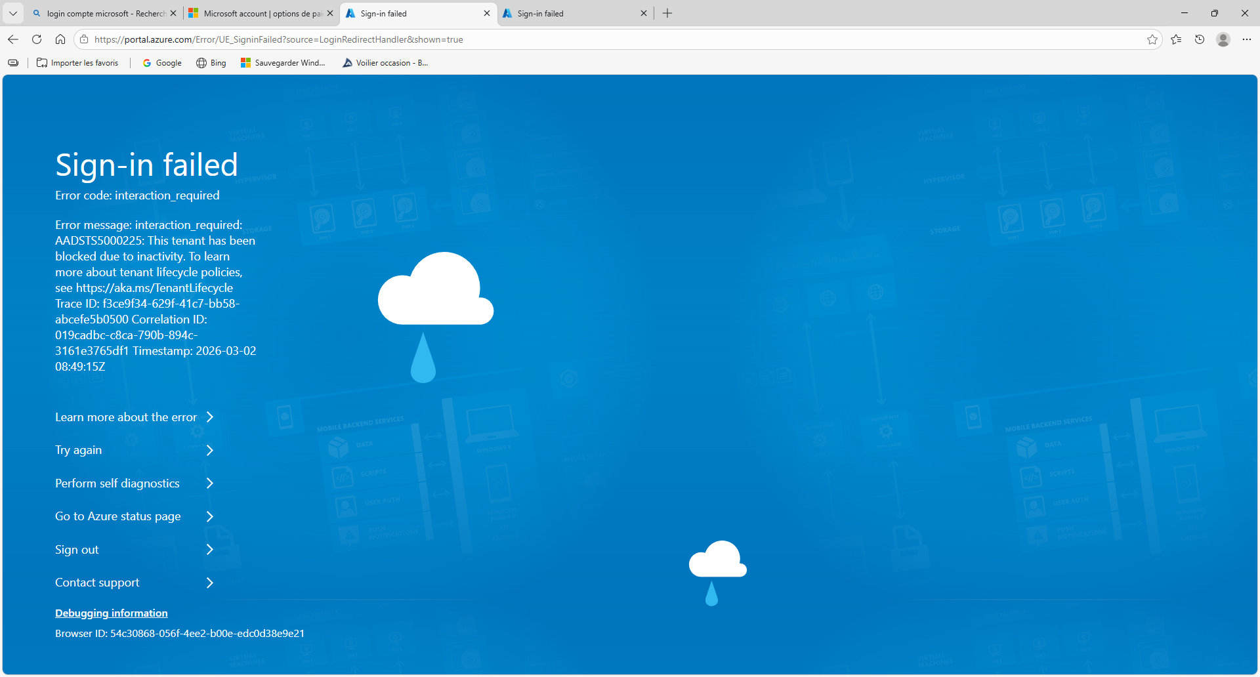This screenshot has height=677, width=1260.
Task: Click chevron next to Try again
Action: (x=210, y=450)
